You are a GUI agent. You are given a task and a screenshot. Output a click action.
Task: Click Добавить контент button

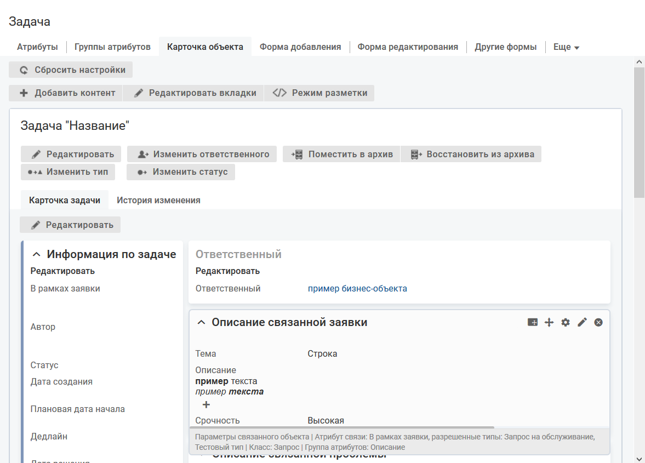click(x=66, y=93)
